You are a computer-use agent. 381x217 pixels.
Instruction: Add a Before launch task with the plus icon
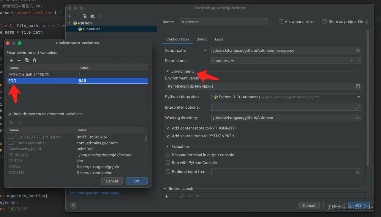click(x=167, y=196)
